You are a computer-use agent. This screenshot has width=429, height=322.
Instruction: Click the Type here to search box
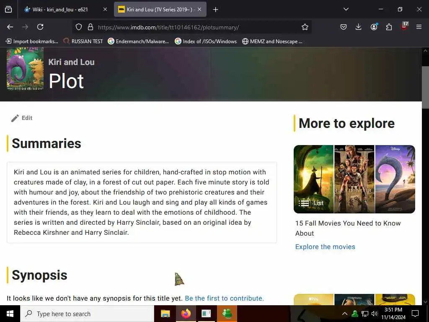[x=87, y=314]
